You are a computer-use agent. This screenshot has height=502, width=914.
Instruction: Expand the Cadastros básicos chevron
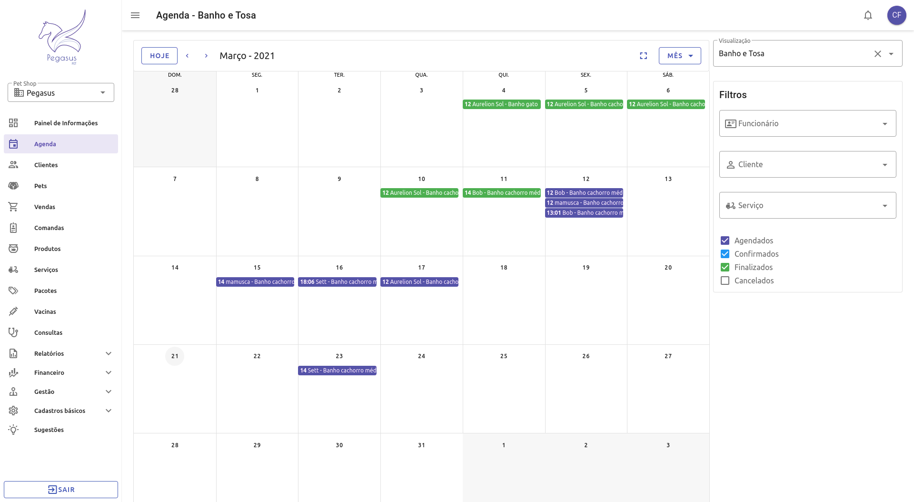point(109,411)
